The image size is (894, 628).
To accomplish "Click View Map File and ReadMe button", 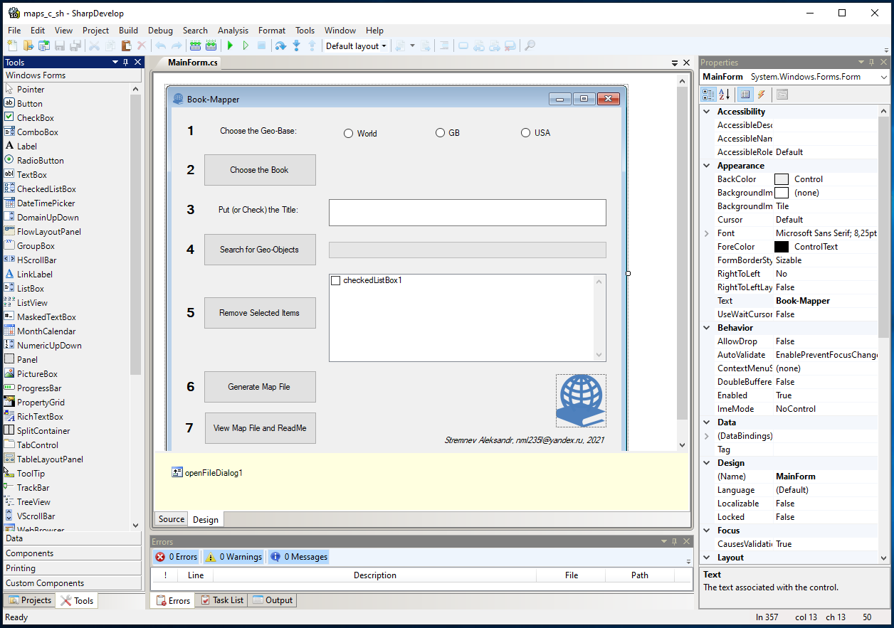I will pyautogui.click(x=260, y=428).
